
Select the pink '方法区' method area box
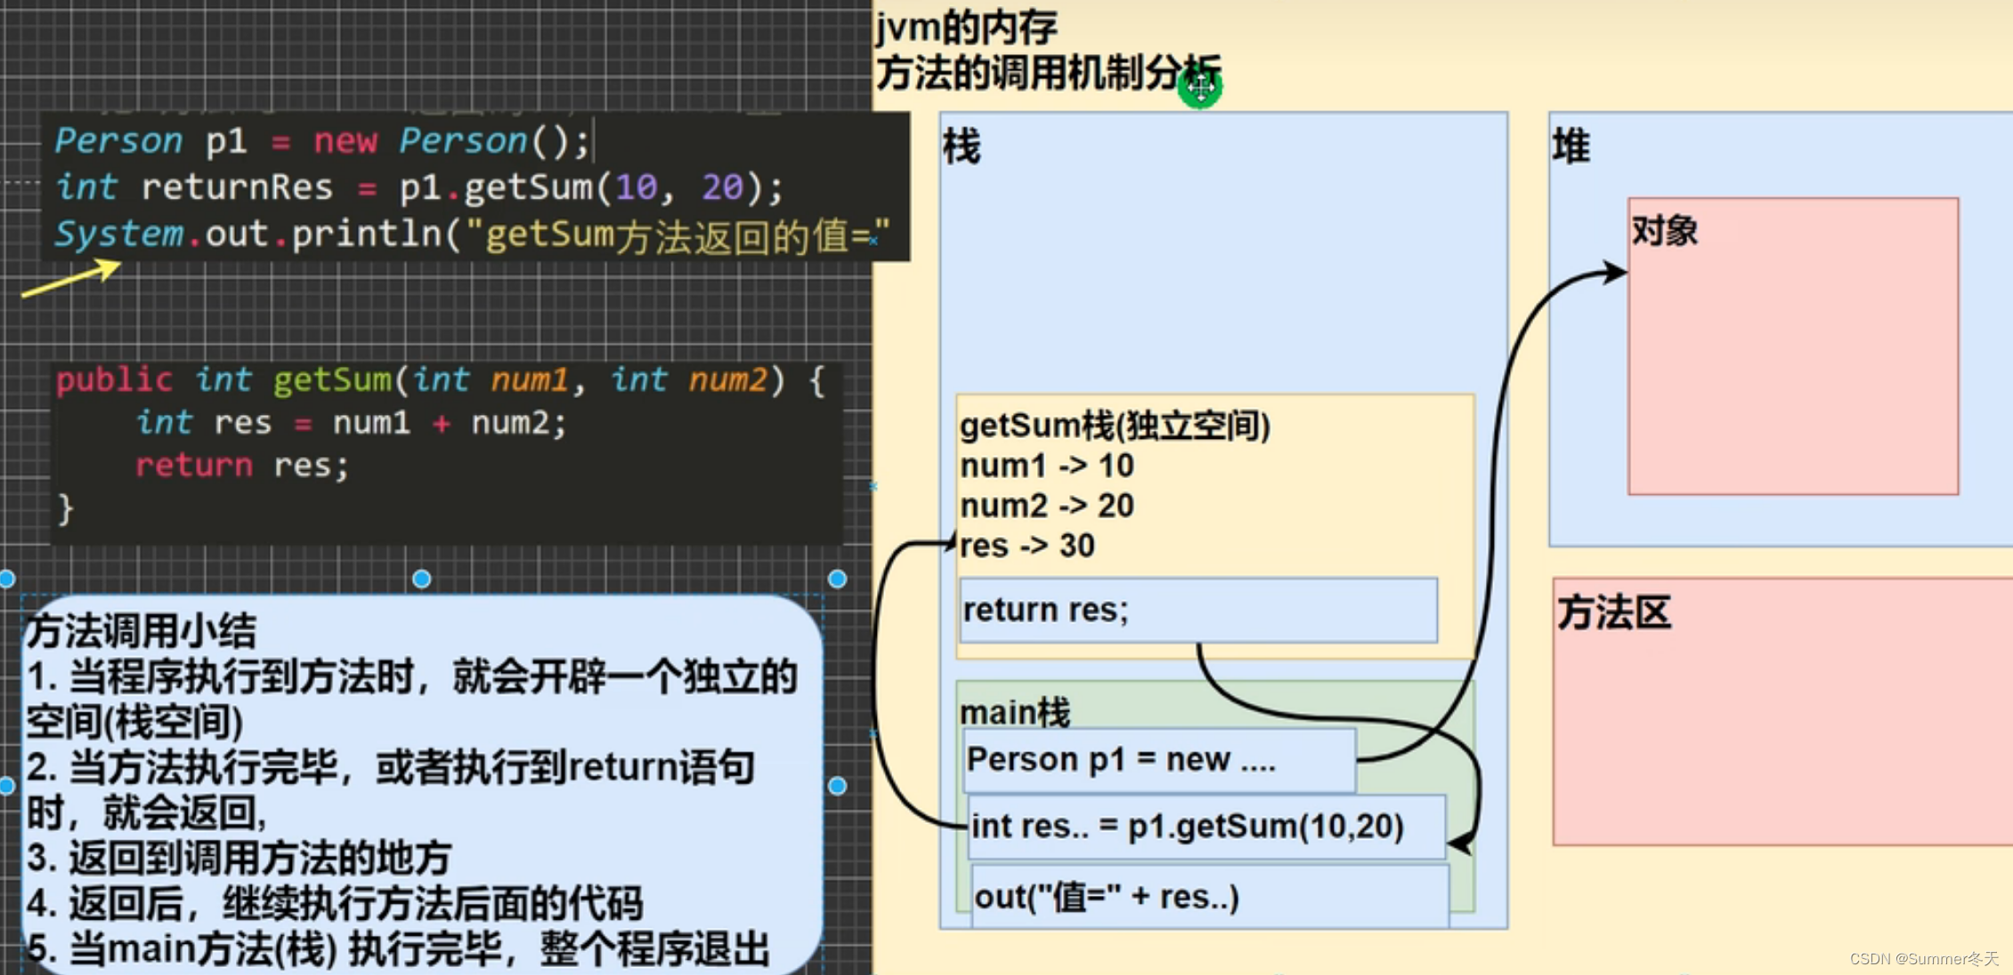pos(1782,711)
